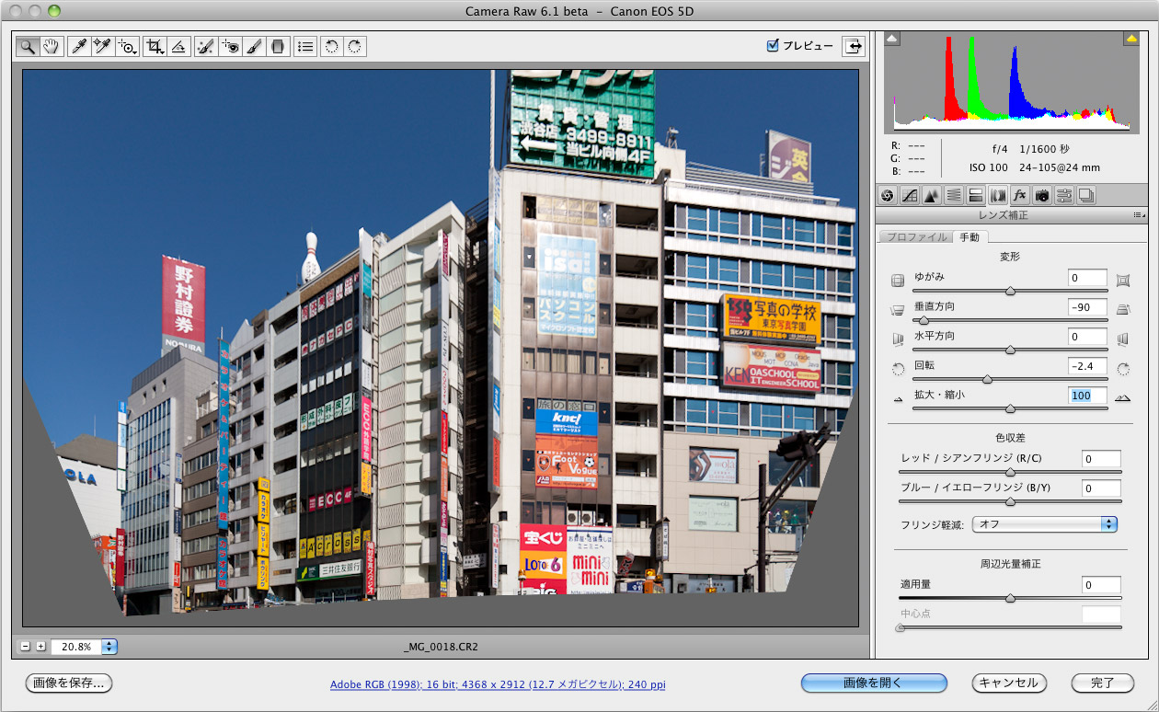Select the Graduated Filter tool

(278, 46)
